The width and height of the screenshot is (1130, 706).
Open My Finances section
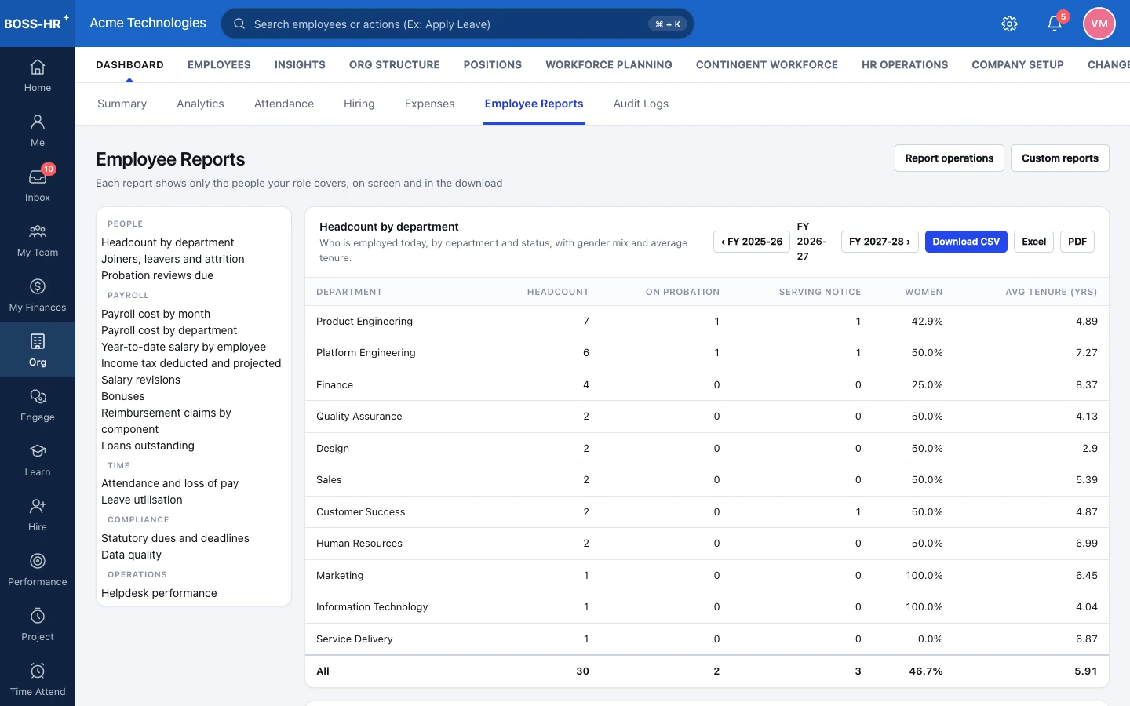coord(38,295)
